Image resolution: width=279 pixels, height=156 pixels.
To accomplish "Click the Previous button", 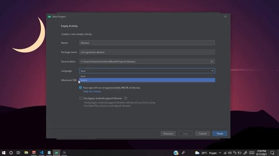I will (168, 133).
